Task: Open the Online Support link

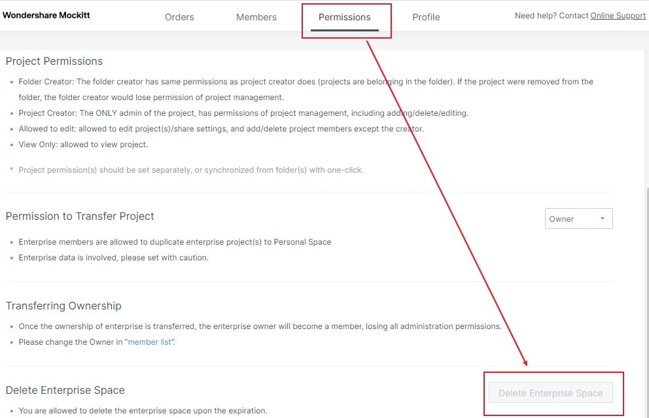Action: click(618, 16)
